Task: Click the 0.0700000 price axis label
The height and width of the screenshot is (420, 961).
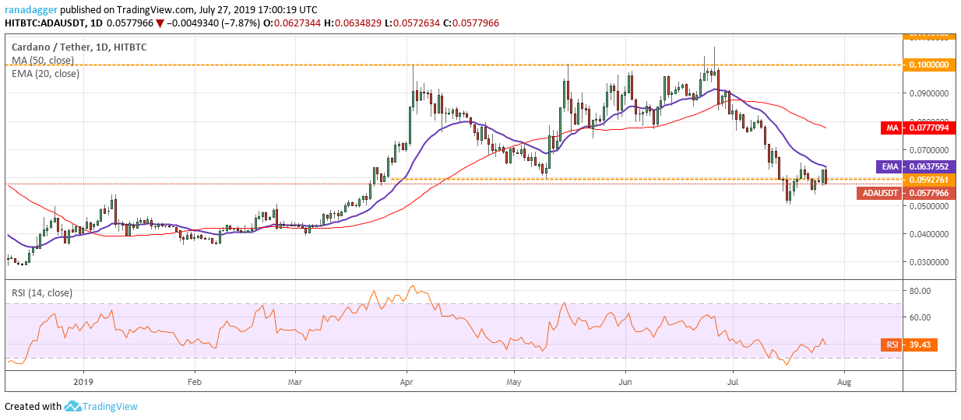Action: [928, 149]
